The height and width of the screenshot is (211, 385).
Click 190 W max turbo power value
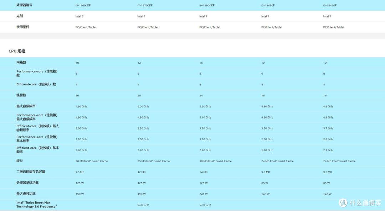point(142,194)
